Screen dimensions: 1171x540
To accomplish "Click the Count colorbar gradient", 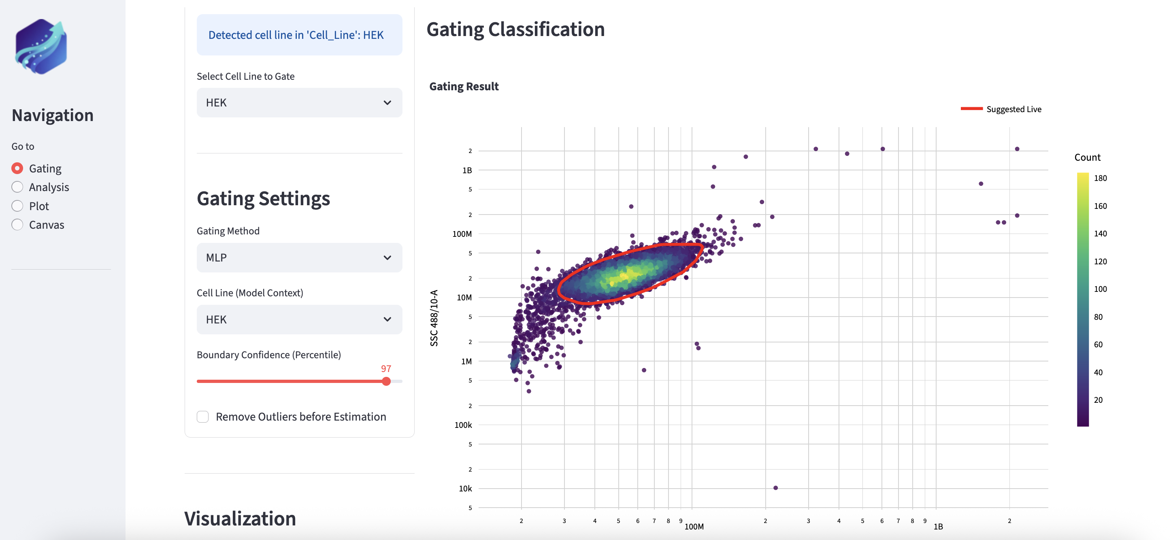I will (1082, 299).
